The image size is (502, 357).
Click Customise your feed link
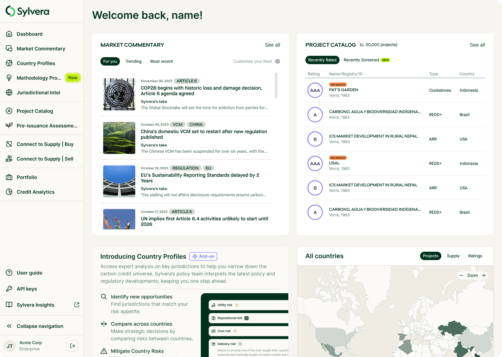click(252, 61)
